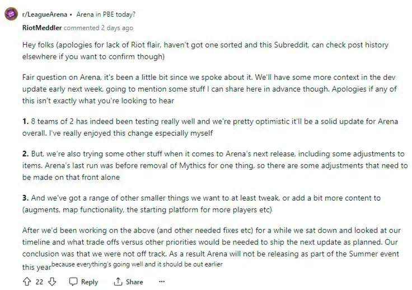The width and height of the screenshot is (412, 290).
Task: Click point 1 about 8 teams of 2
Action: pos(210,127)
